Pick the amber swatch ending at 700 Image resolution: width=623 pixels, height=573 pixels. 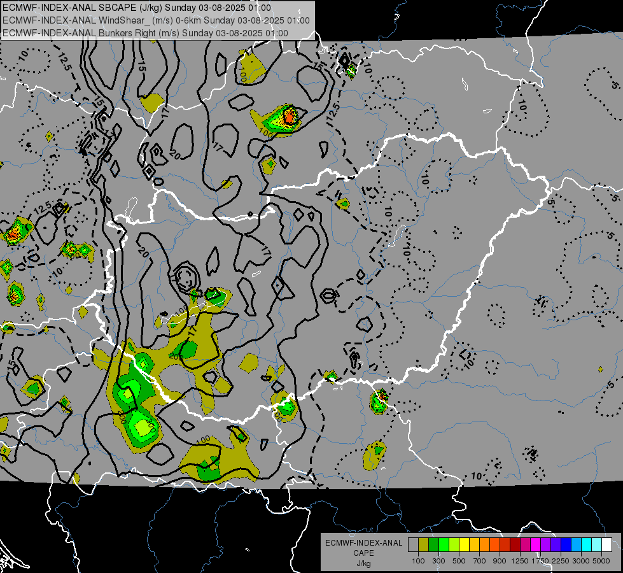(474, 545)
